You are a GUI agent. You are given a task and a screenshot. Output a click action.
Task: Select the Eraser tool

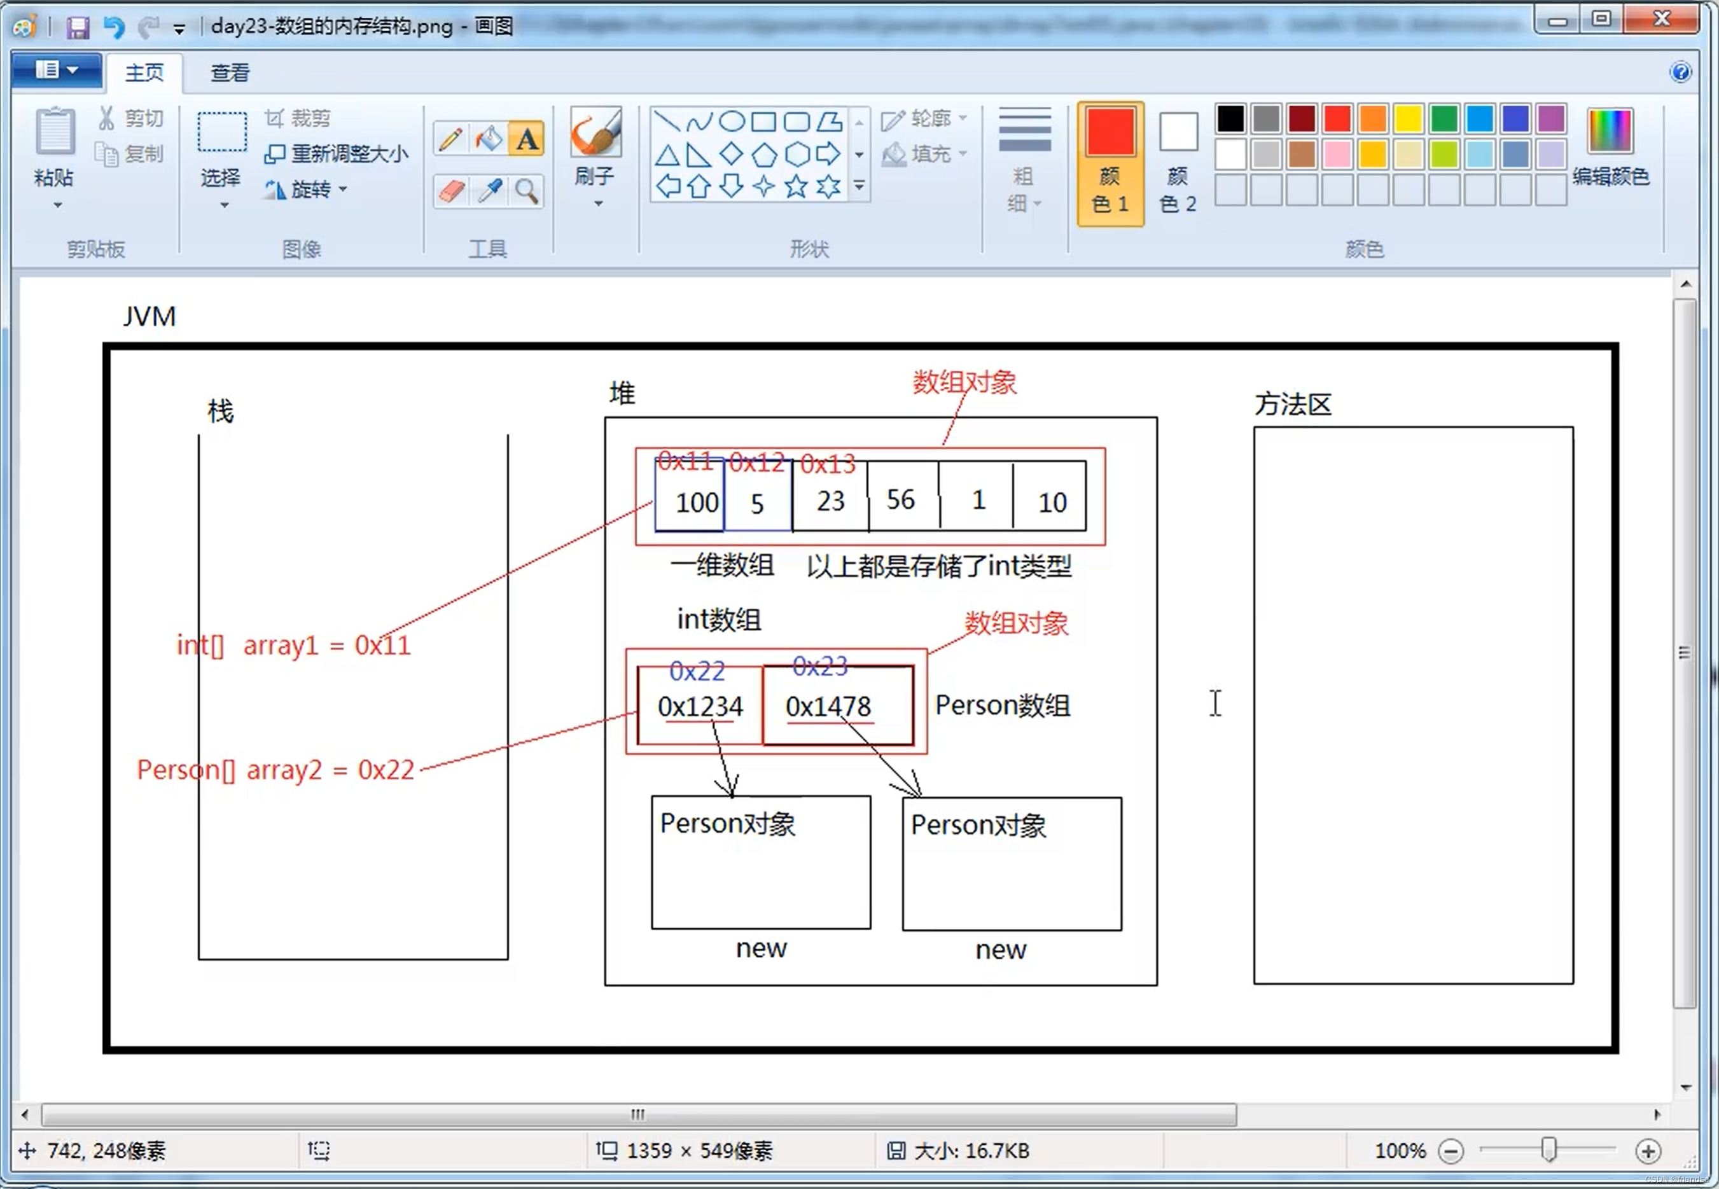[451, 191]
